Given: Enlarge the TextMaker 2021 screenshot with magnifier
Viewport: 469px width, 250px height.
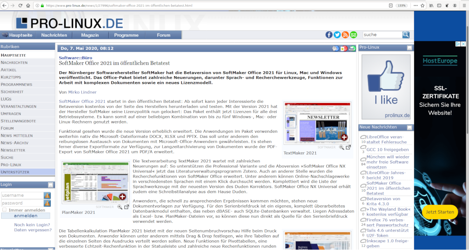Looking at the screenshot, I should coord(342,147).
